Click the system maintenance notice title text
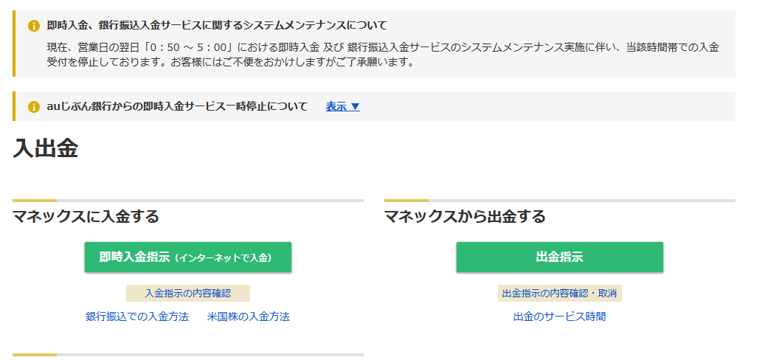 click(217, 25)
